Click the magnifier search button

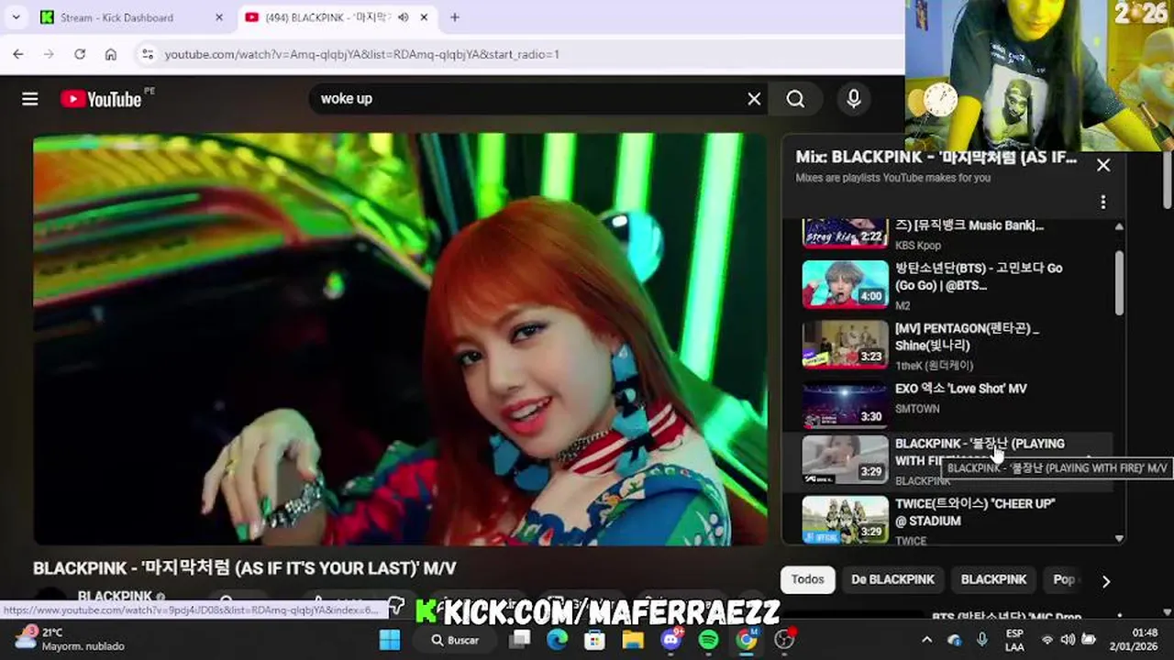click(795, 99)
